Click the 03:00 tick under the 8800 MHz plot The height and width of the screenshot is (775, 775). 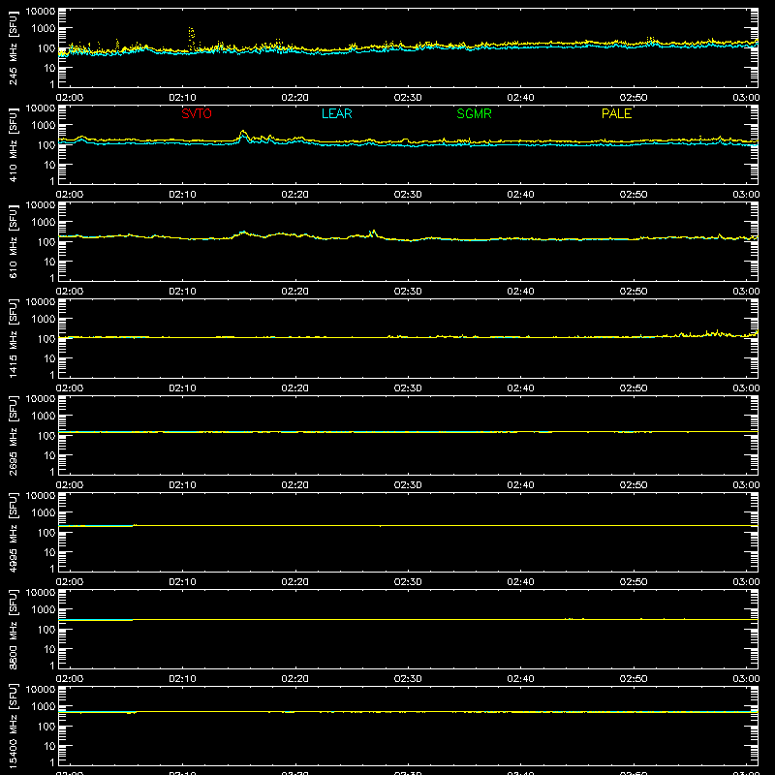pyautogui.click(x=746, y=679)
